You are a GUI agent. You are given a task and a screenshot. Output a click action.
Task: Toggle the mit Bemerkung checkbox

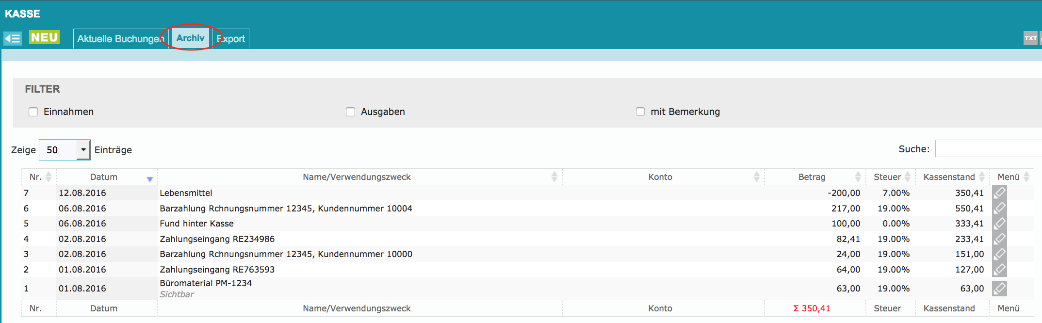[640, 112]
